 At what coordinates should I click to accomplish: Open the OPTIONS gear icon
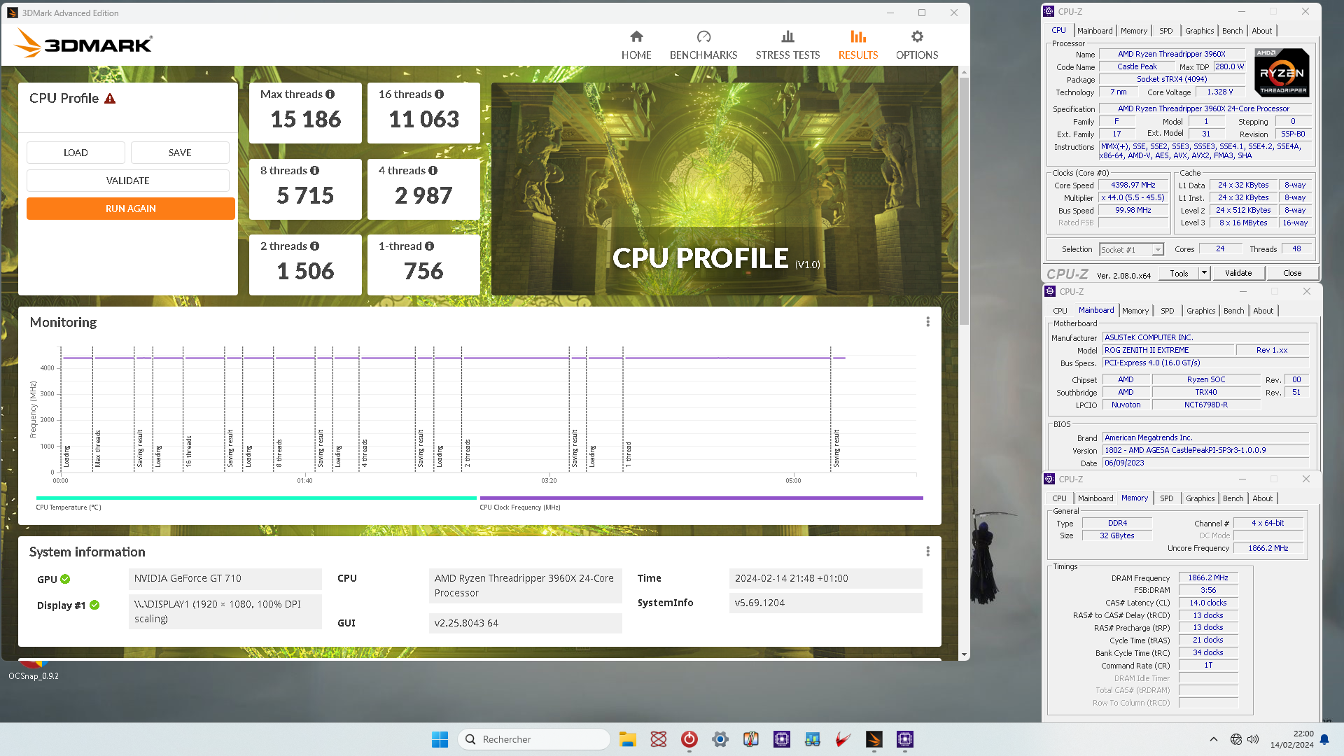(917, 37)
